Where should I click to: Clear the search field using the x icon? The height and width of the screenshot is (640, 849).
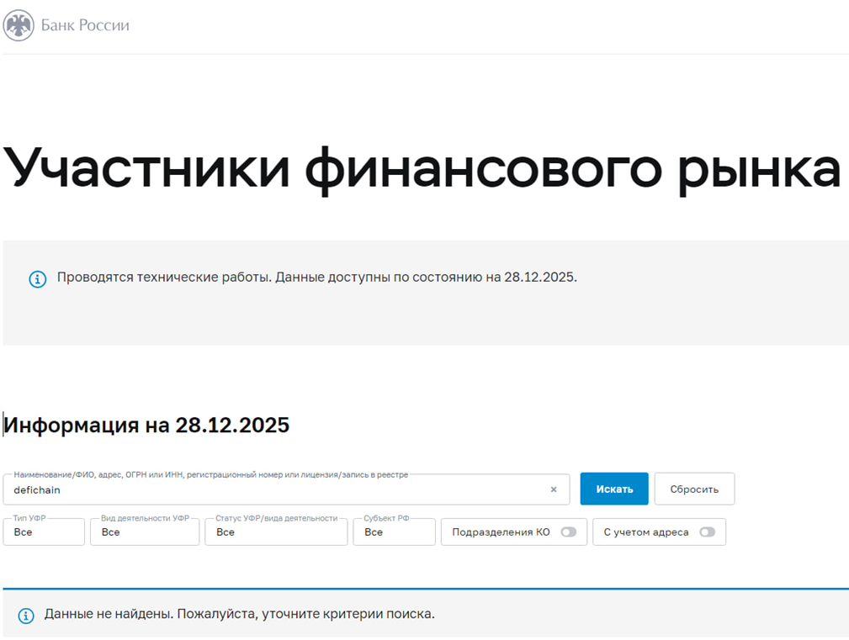(x=554, y=489)
